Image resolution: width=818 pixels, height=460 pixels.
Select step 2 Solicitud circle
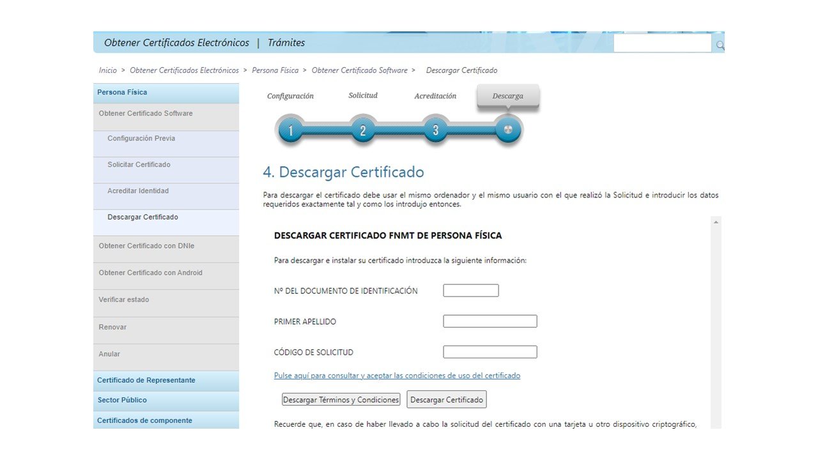point(363,130)
